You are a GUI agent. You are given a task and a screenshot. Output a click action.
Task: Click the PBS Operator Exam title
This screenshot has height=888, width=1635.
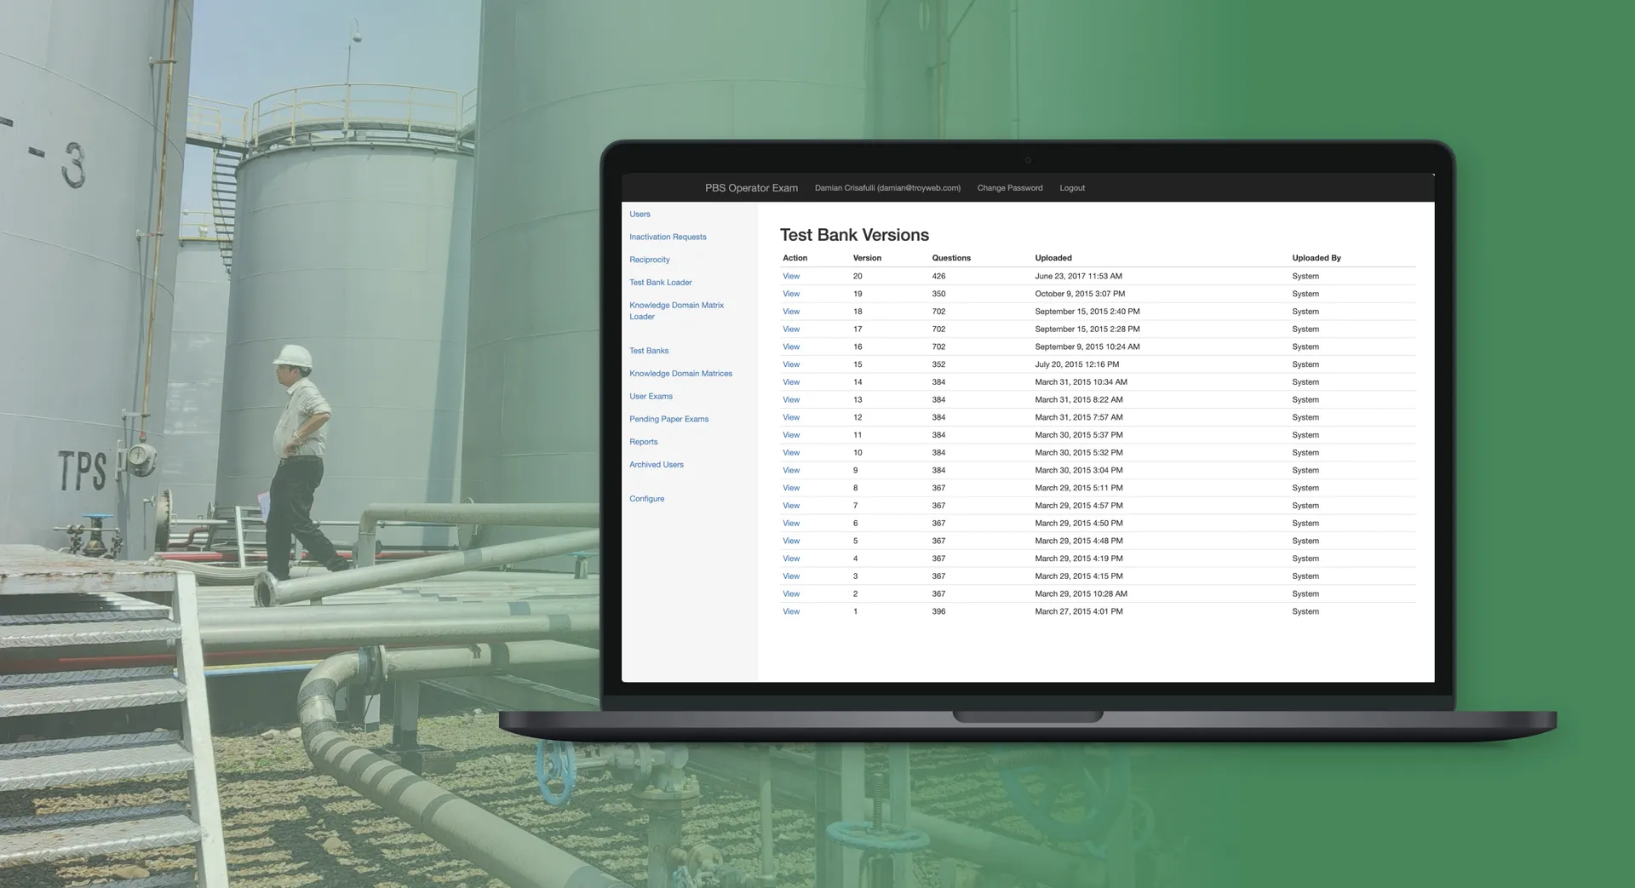pos(751,188)
